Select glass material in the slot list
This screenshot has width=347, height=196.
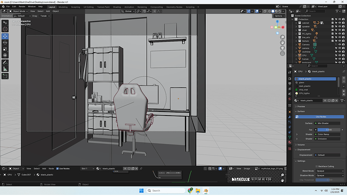(x=315, y=82)
